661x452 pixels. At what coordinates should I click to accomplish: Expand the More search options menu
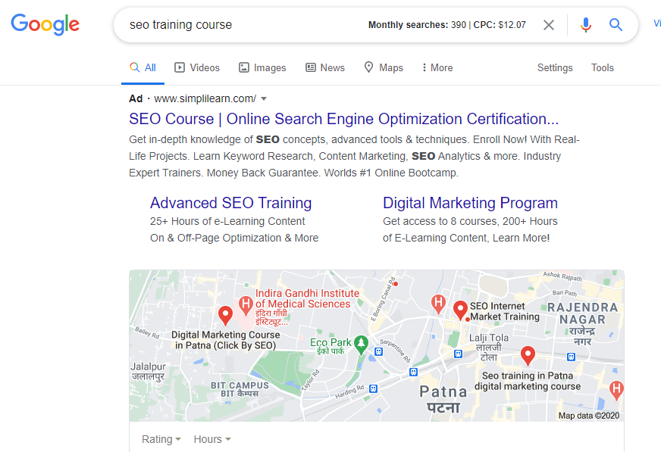[437, 67]
